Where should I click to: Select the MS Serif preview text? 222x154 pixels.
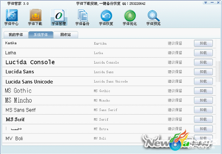pos(15,119)
